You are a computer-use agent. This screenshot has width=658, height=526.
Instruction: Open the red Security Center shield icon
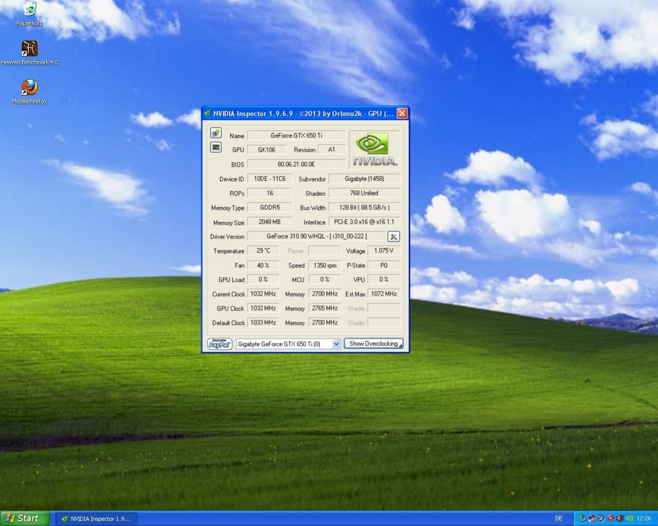[610, 518]
